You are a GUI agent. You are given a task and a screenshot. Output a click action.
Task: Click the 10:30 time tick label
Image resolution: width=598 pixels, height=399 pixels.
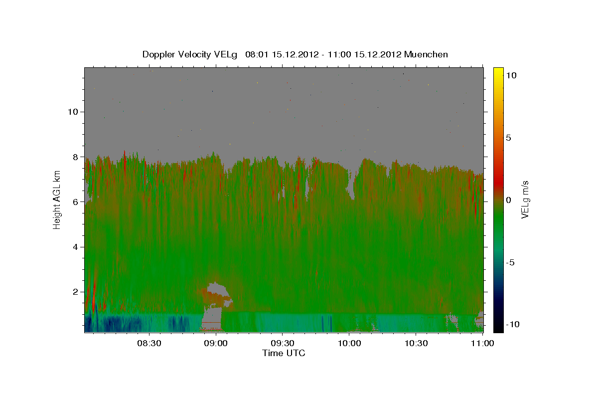point(416,343)
